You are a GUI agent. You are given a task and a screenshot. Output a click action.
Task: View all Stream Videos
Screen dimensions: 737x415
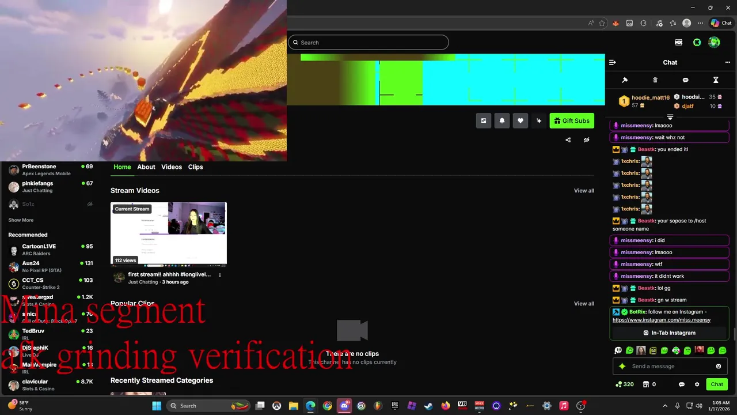pyautogui.click(x=584, y=191)
